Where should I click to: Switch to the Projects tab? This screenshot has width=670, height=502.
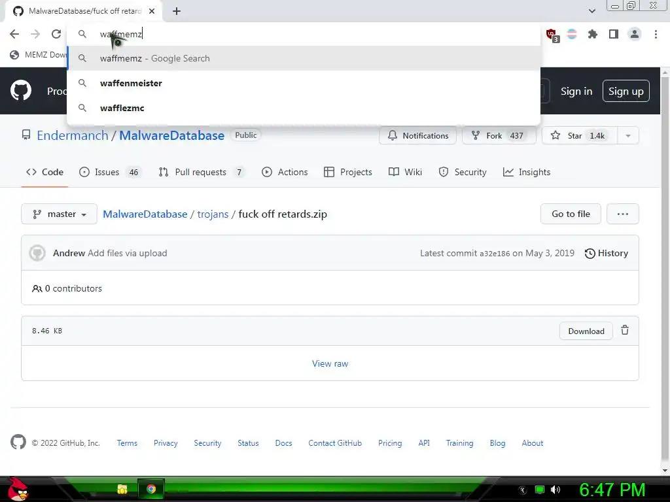coord(348,172)
